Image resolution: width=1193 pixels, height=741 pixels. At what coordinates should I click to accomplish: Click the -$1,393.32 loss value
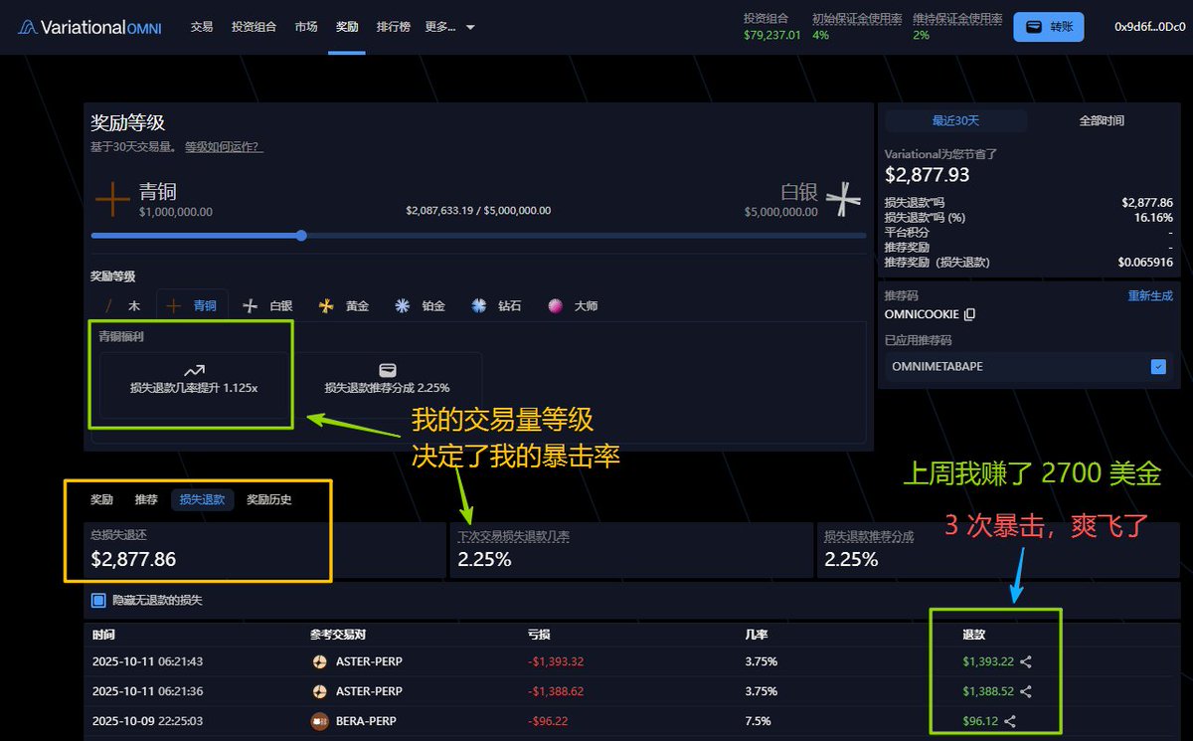tap(556, 661)
